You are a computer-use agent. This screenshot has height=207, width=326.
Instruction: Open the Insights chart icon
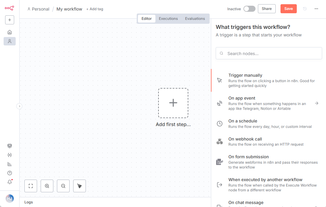click(10, 164)
